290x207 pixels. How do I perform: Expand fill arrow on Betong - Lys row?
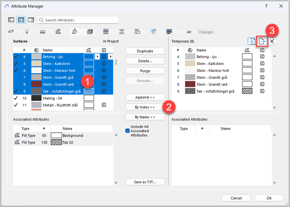tap(97, 57)
